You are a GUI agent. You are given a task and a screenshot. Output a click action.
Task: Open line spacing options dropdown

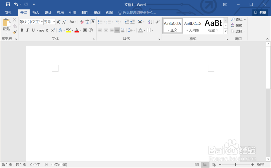[134, 31]
